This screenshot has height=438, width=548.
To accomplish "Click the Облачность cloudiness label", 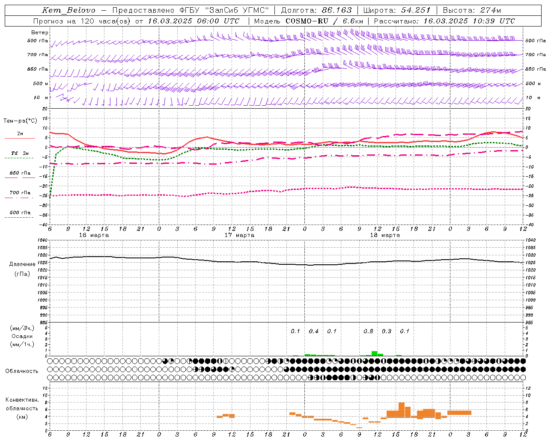I will tap(22, 371).
